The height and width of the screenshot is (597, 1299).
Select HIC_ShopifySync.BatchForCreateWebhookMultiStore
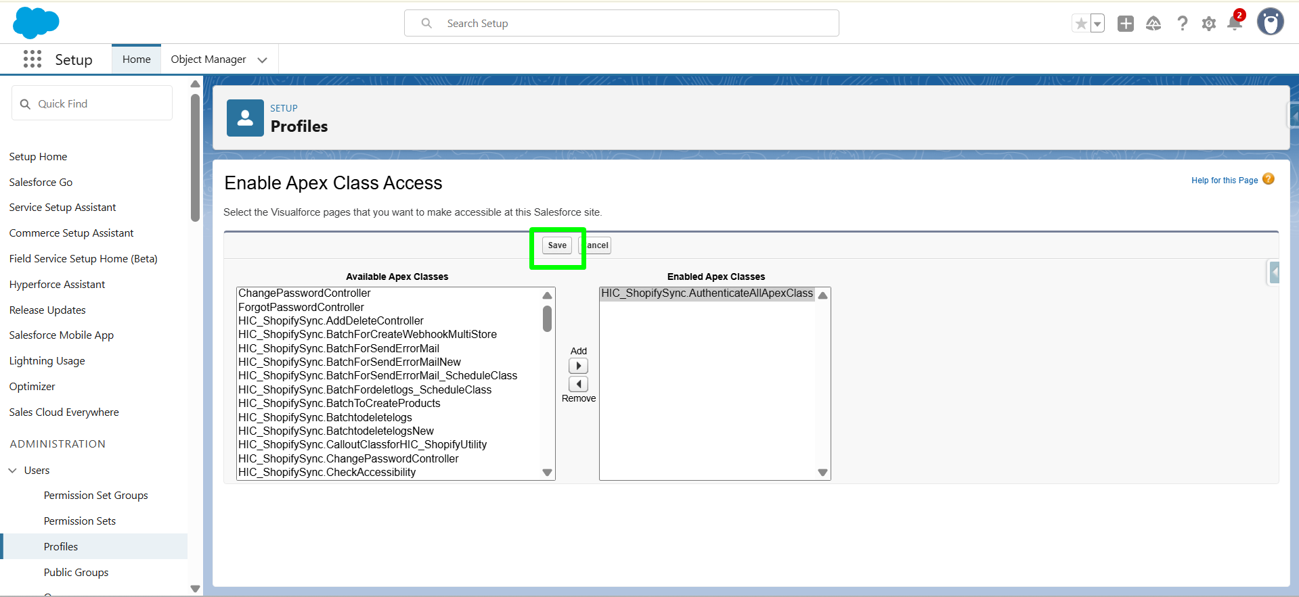pyautogui.click(x=367, y=335)
